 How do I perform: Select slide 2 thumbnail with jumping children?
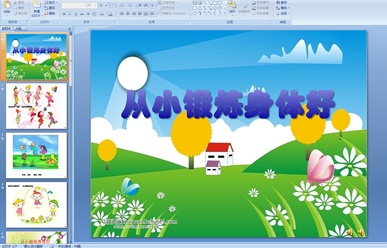coord(36,106)
